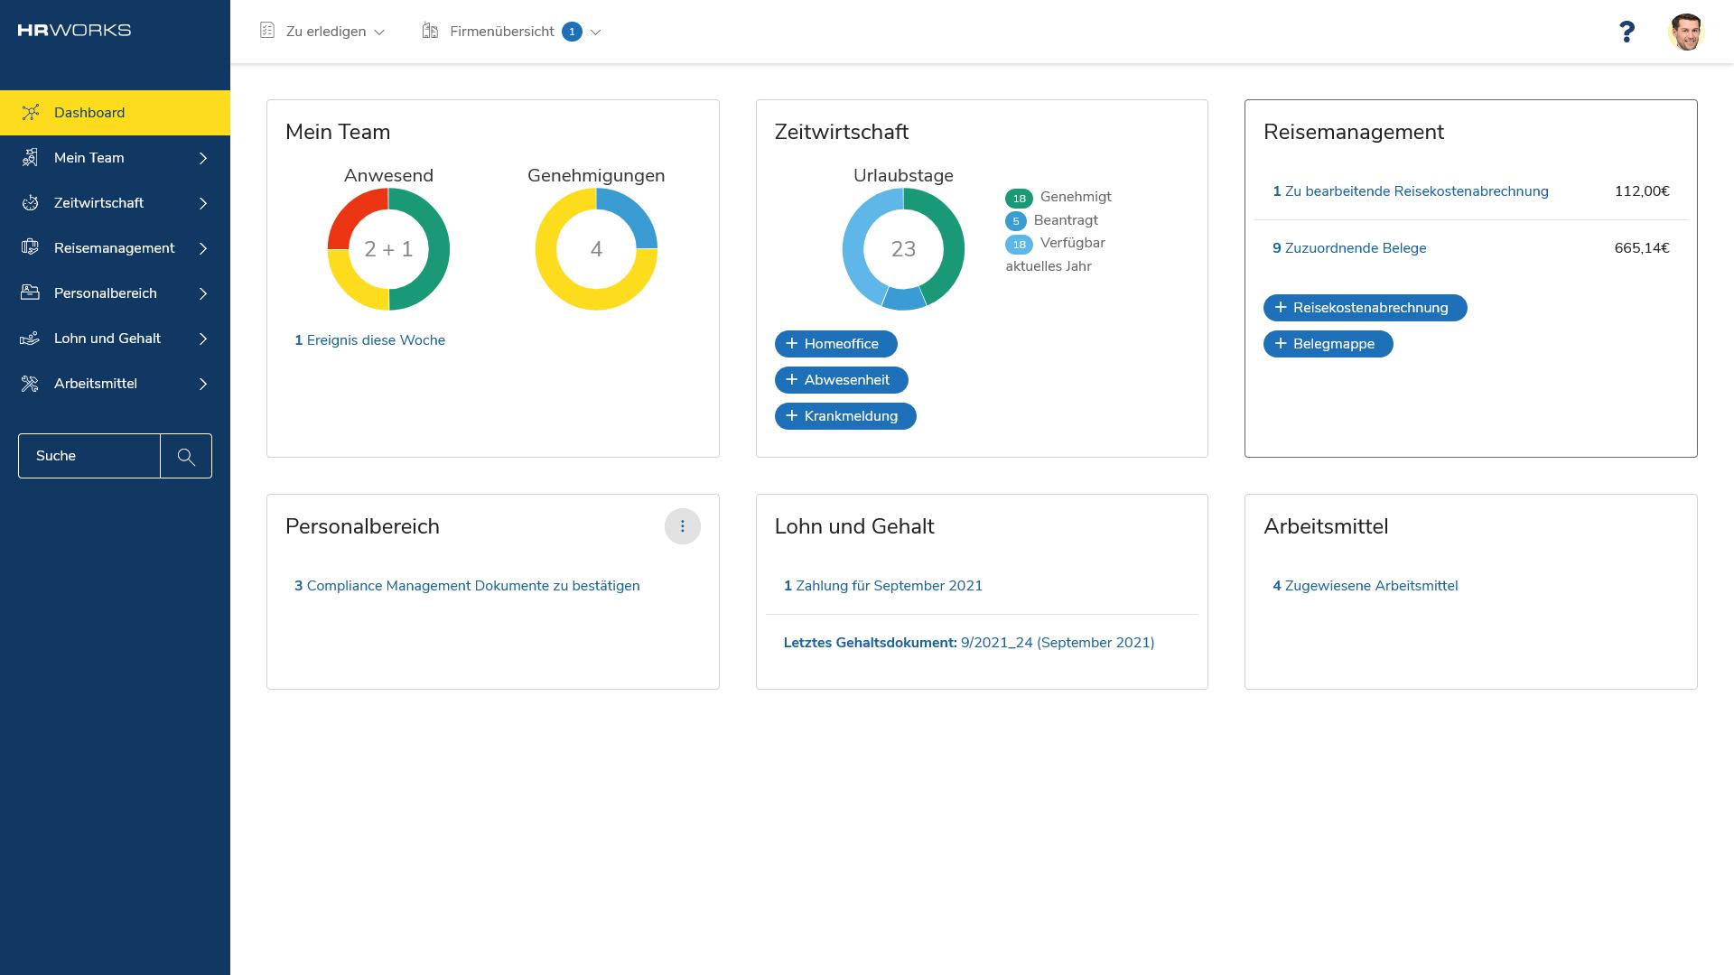The height and width of the screenshot is (975, 1734).
Task: Click the Lohn und Gehalt icon
Action: (x=28, y=338)
